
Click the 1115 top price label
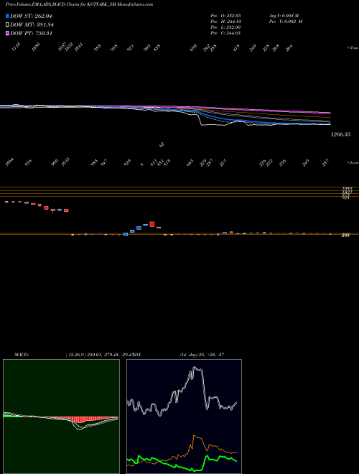tap(17, 47)
